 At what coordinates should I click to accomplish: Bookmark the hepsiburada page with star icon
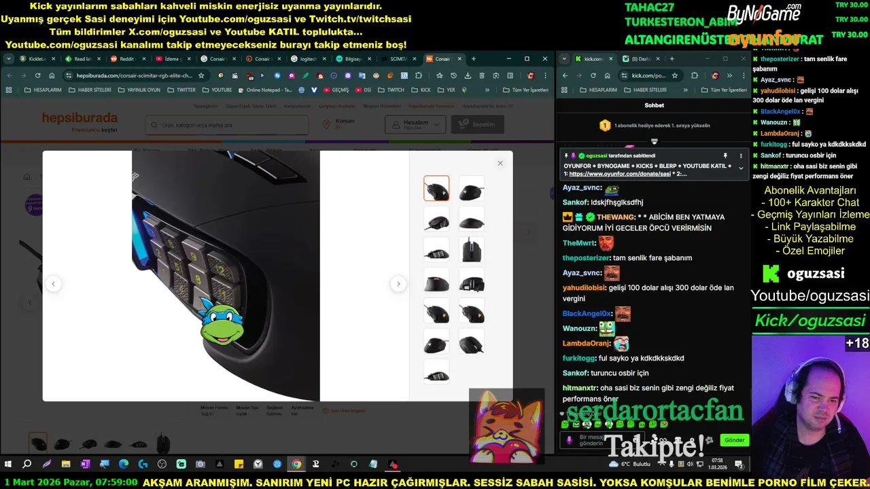point(201,75)
